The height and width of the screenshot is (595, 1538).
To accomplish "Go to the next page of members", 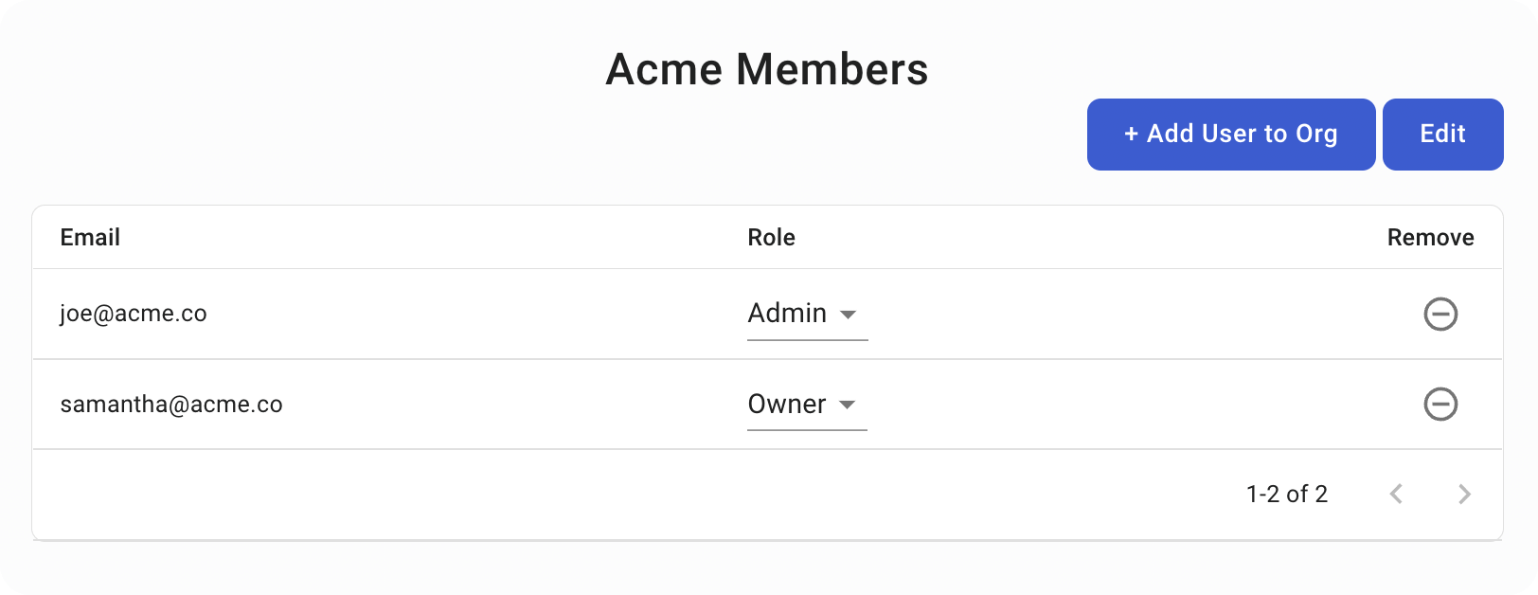I will click(1464, 494).
